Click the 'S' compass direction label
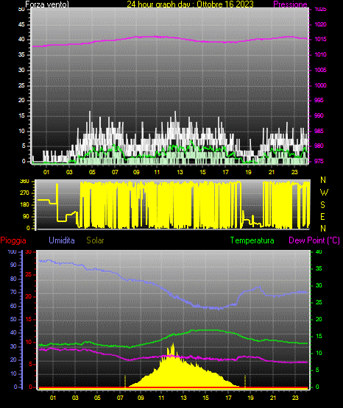The image size is (343, 408). (322, 205)
